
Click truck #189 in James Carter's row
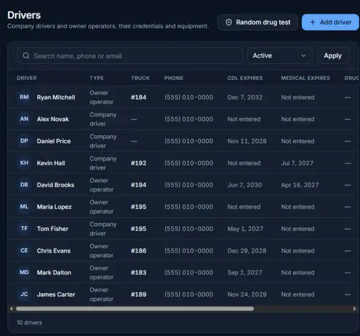139,295
